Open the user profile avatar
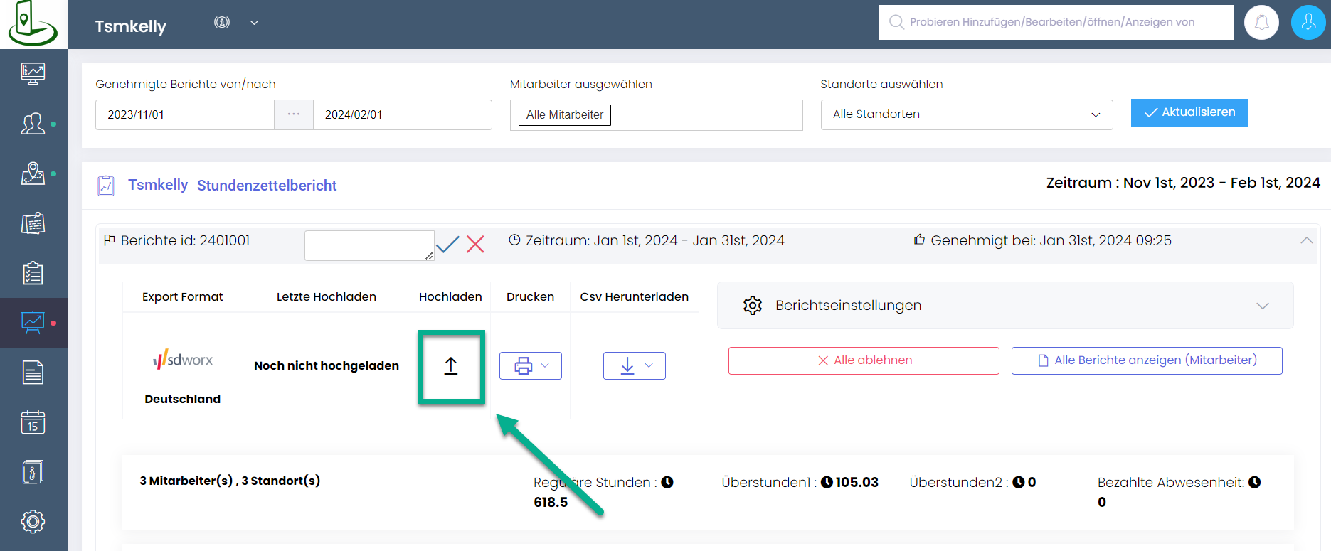Viewport: 1331px width, 551px height. click(1308, 22)
